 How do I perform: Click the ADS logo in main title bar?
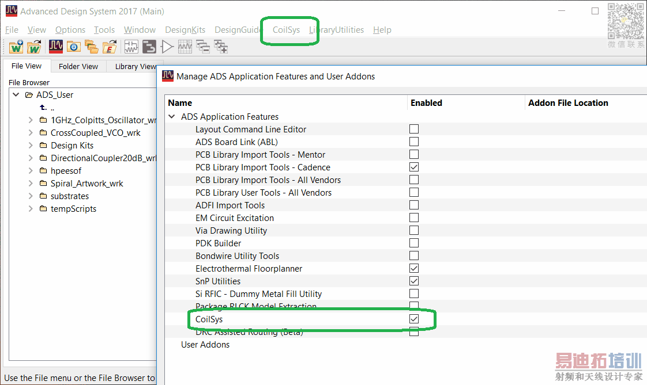[x=12, y=11]
